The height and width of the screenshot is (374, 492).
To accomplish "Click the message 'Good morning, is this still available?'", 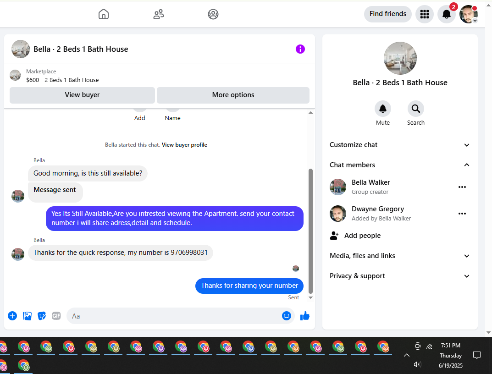I will (x=88, y=173).
